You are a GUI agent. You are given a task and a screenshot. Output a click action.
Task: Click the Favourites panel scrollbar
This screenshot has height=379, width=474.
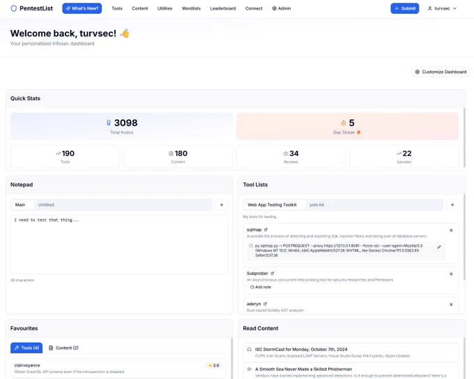pos(232,358)
